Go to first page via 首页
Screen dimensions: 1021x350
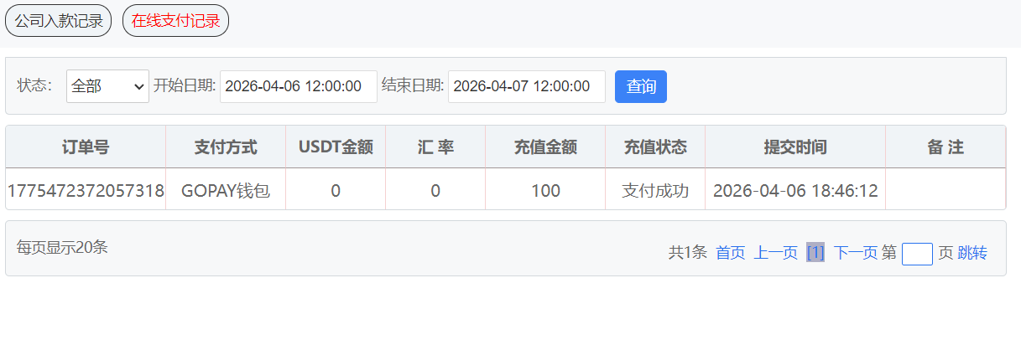point(730,253)
